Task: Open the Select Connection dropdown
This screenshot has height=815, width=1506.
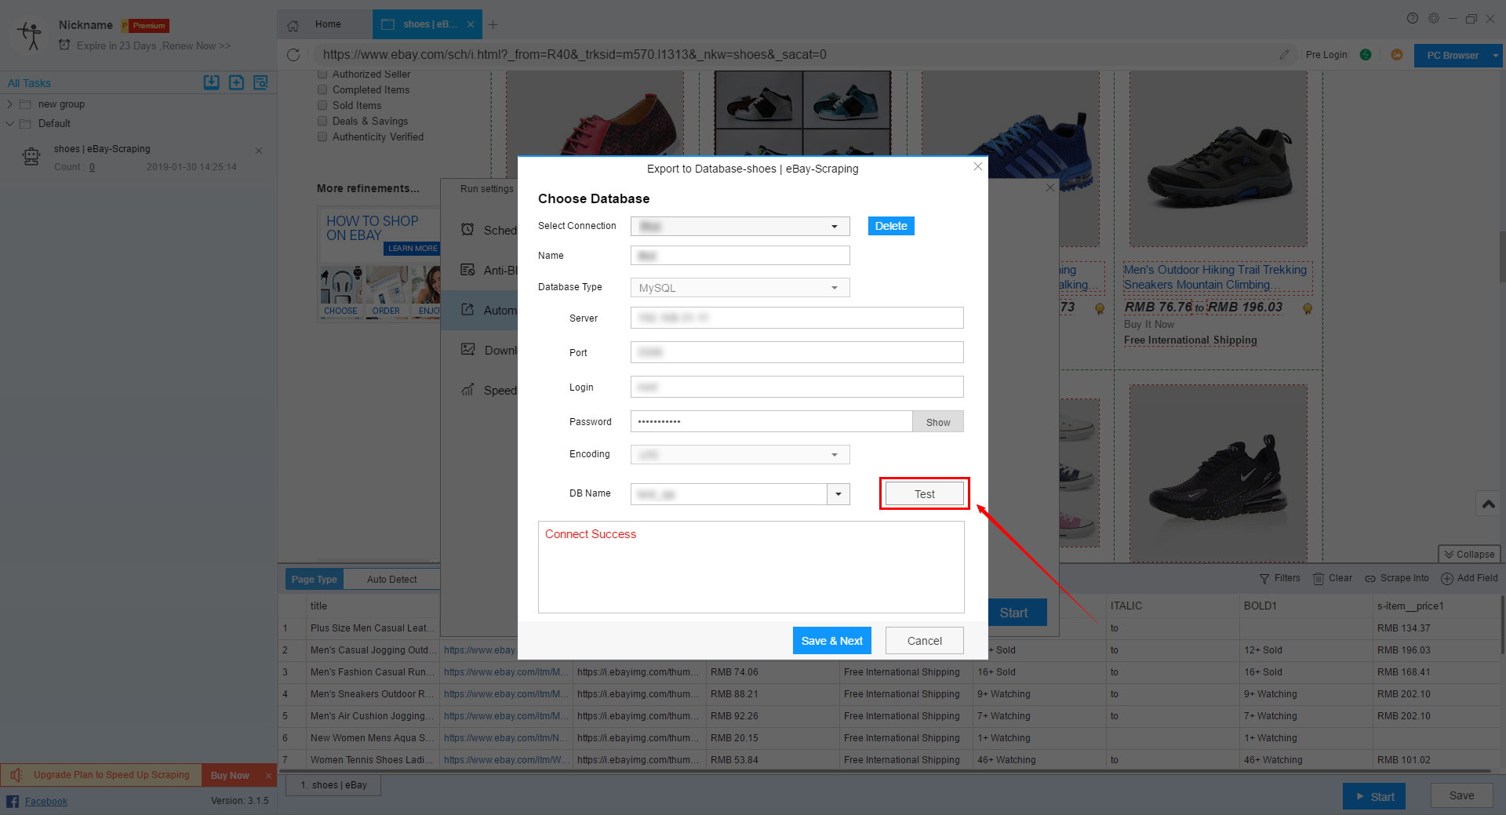Action: click(740, 227)
